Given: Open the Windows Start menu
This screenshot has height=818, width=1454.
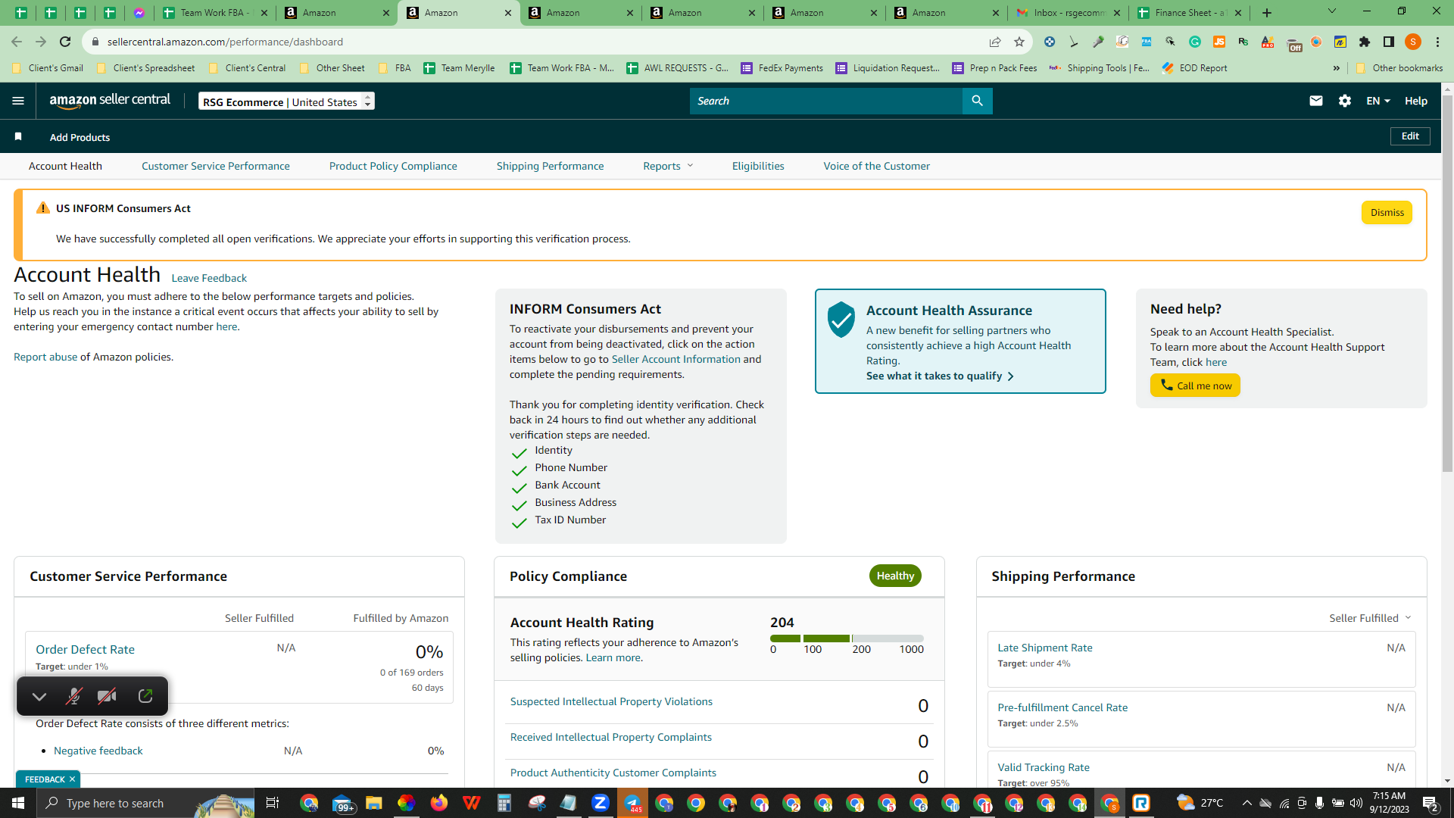Looking at the screenshot, I should (18, 803).
